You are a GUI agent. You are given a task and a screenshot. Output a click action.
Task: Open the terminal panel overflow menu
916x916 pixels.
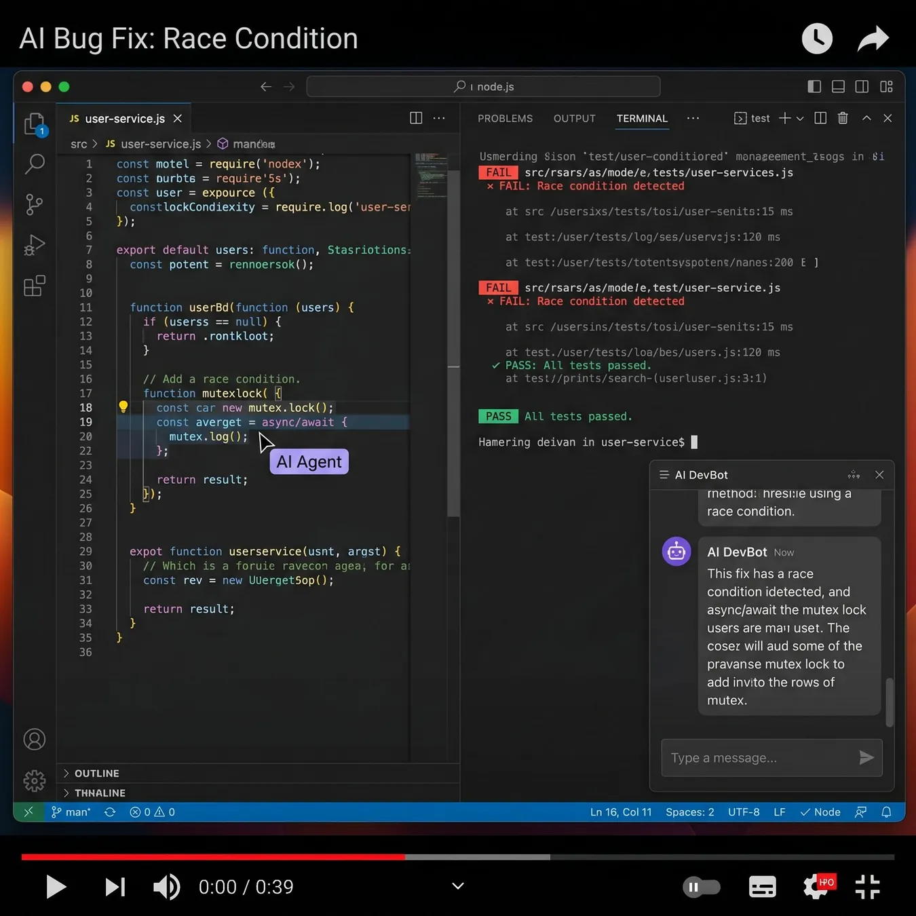[693, 118]
